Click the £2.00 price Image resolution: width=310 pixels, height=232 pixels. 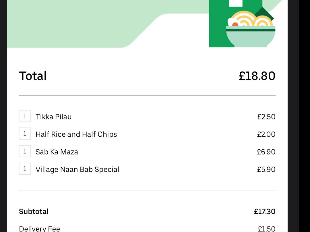click(266, 134)
